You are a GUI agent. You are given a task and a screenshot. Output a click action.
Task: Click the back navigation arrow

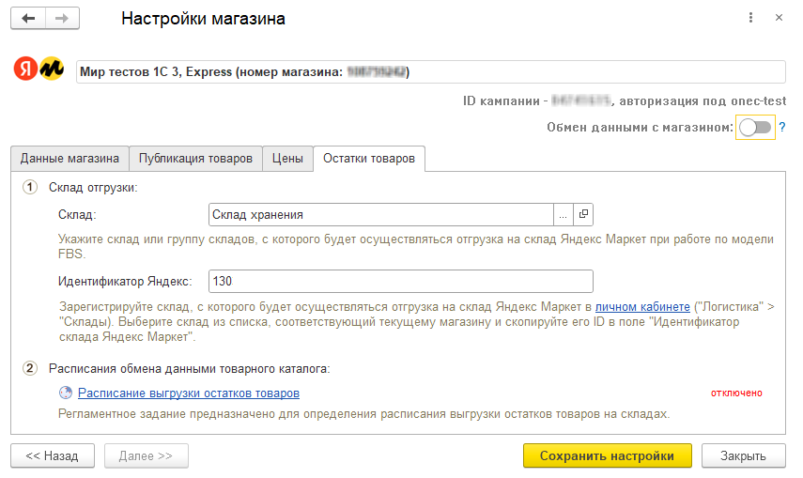[x=28, y=19]
